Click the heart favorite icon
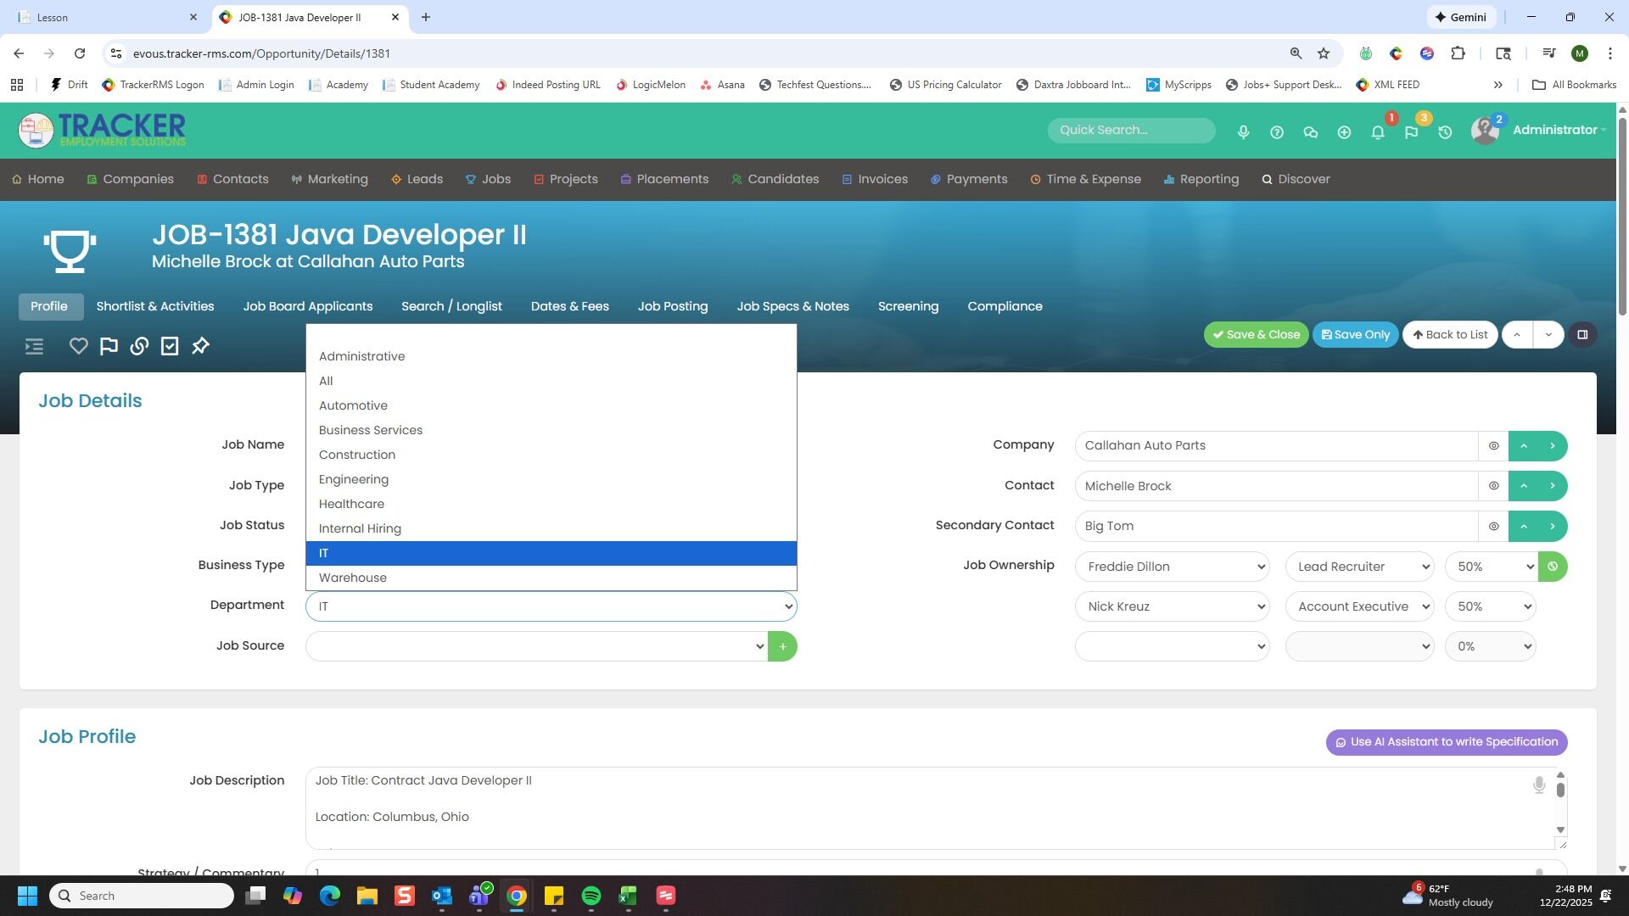Viewport: 1629px width, 916px height. (x=78, y=346)
